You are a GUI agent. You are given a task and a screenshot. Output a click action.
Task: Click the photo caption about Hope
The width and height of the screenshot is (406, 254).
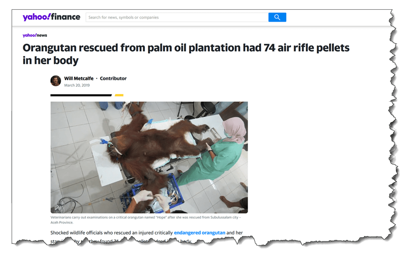145,220
